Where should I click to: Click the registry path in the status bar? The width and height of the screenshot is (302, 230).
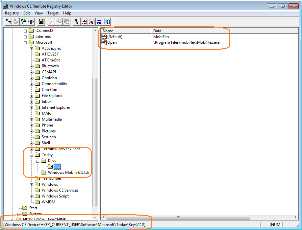click(x=74, y=225)
